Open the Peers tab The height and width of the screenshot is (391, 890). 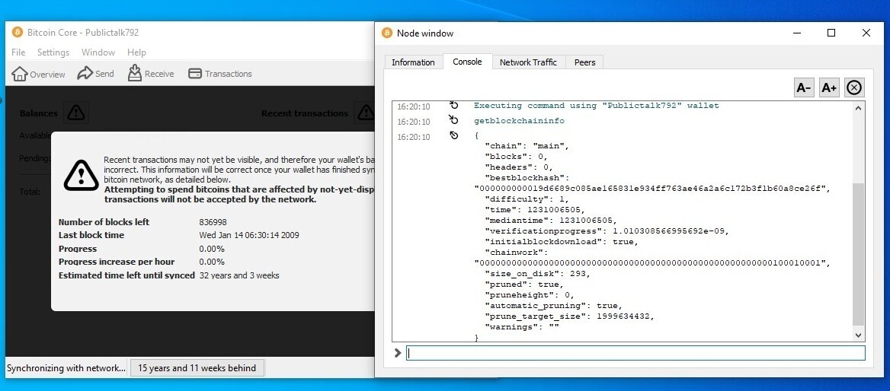pyautogui.click(x=584, y=62)
